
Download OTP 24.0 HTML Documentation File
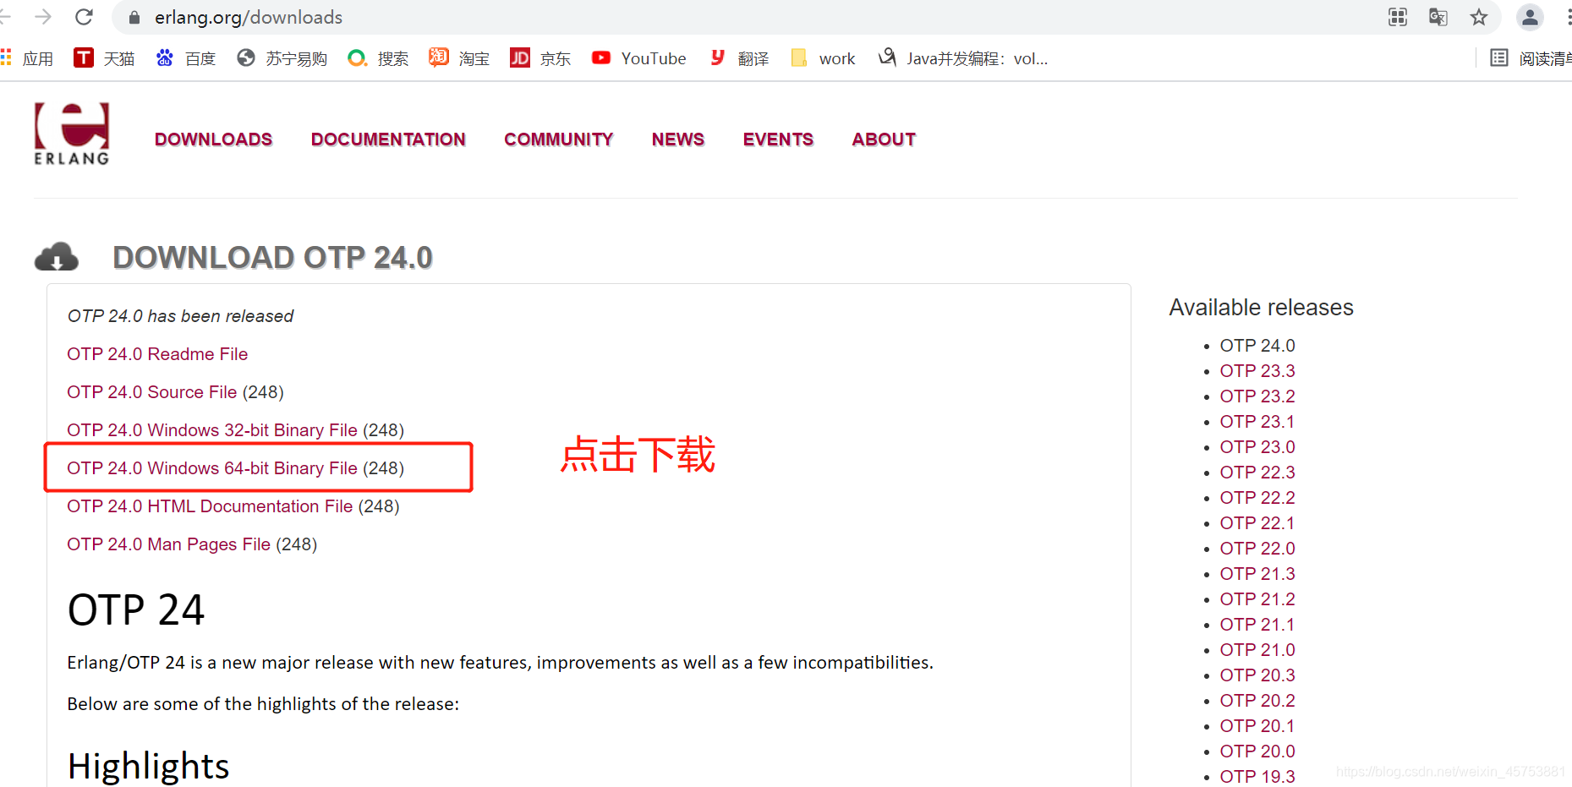tap(210, 506)
